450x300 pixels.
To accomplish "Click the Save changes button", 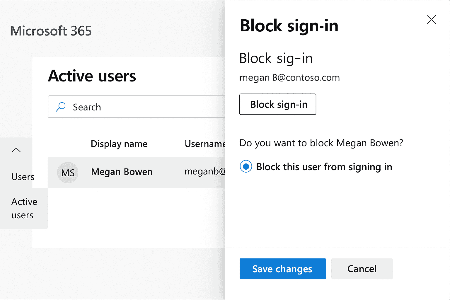I will [282, 269].
